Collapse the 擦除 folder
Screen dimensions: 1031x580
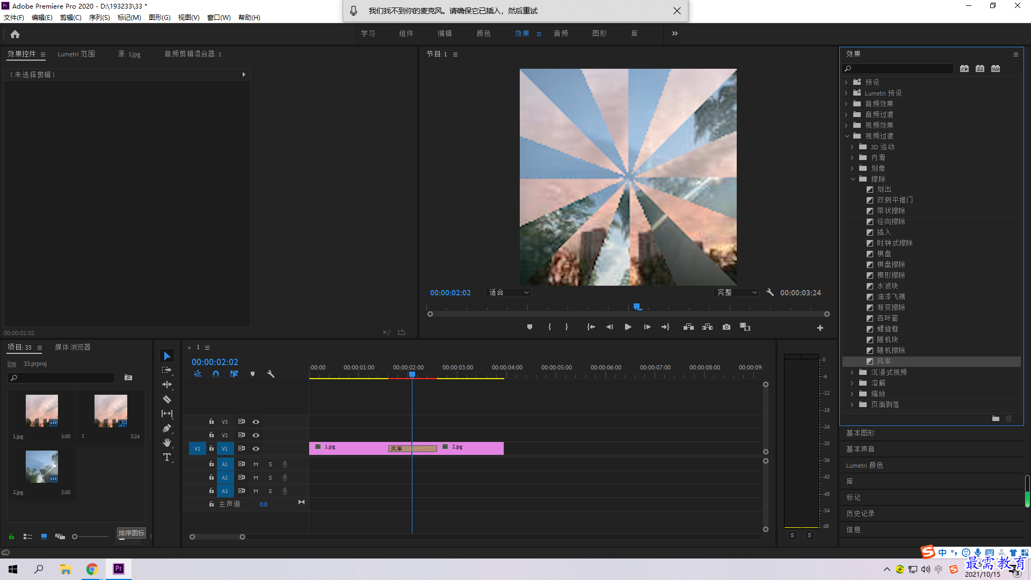pos(853,179)
